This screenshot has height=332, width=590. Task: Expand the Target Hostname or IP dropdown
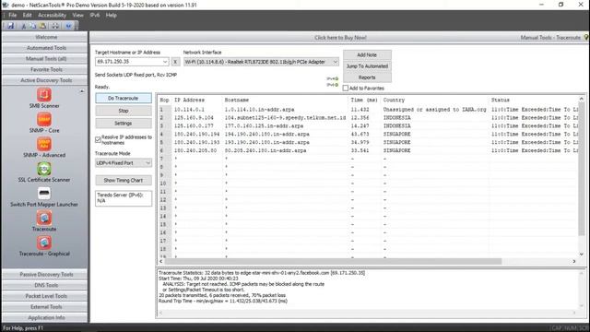click(x=165, y=62)
